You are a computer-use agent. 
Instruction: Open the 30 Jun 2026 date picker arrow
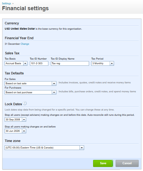pos(24,131)
